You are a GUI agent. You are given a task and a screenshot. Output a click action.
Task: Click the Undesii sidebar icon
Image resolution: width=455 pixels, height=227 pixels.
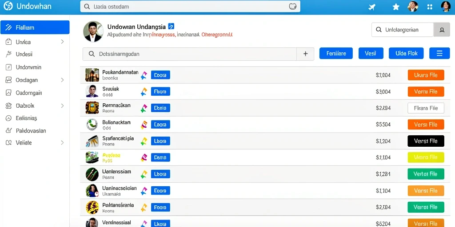tap(8, 54)
